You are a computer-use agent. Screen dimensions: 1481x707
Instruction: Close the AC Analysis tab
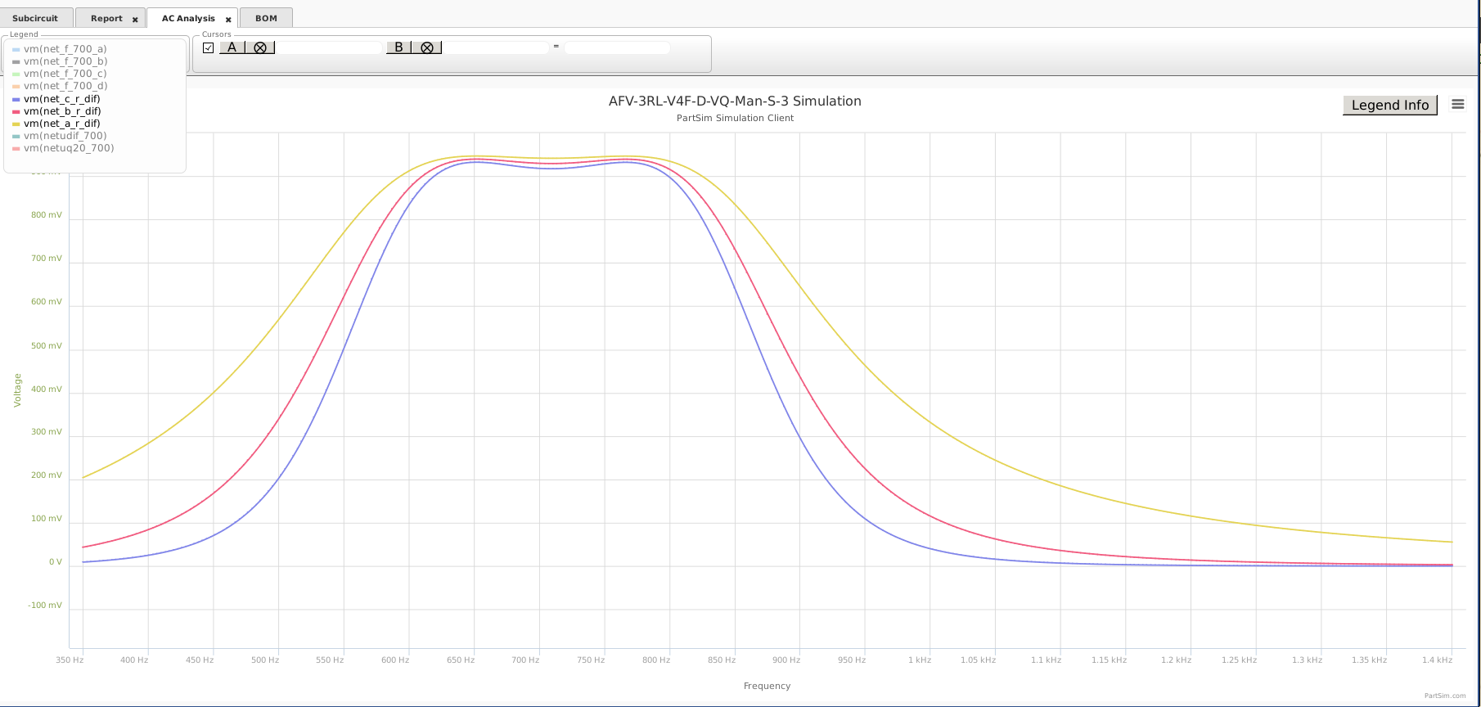coord(228,19)
